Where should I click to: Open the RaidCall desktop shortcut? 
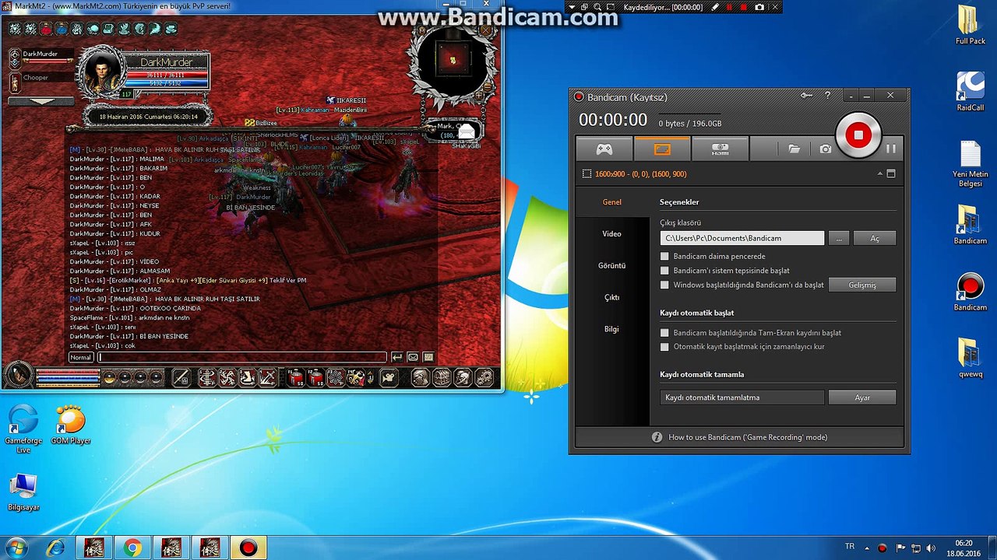(x=971, y=92)
